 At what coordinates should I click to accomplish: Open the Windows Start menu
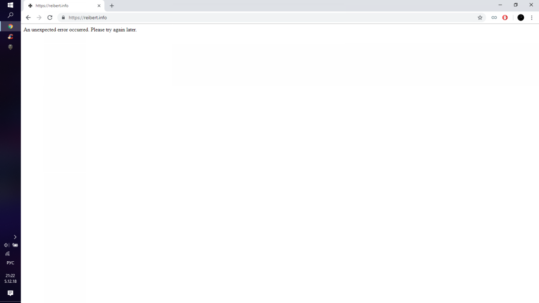[x=10, y=5]
